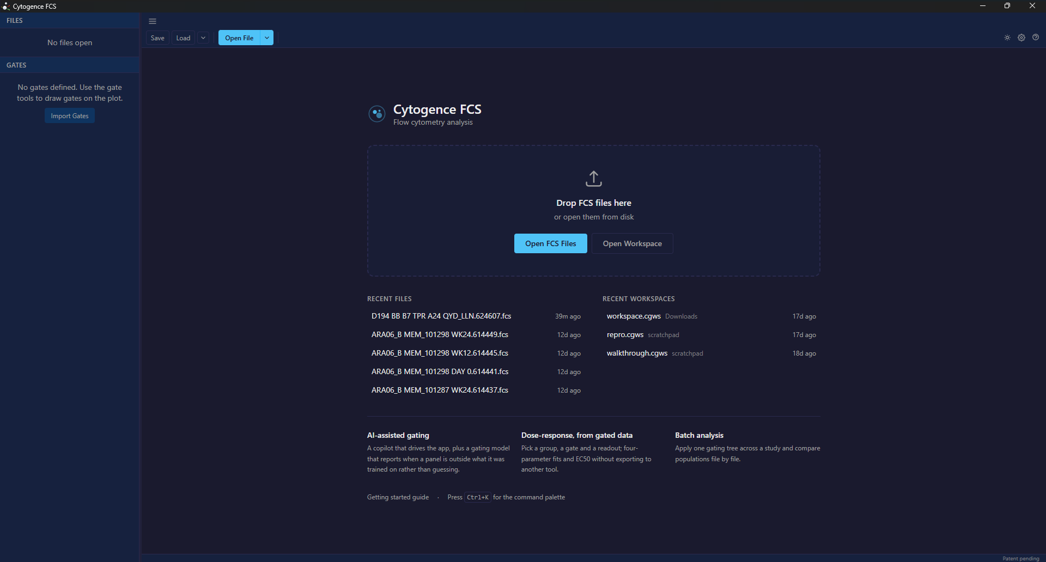This screenshot has height=562, width=1046.
Task: Open settings via the gear icon
Action: (x=1021, y=38)
